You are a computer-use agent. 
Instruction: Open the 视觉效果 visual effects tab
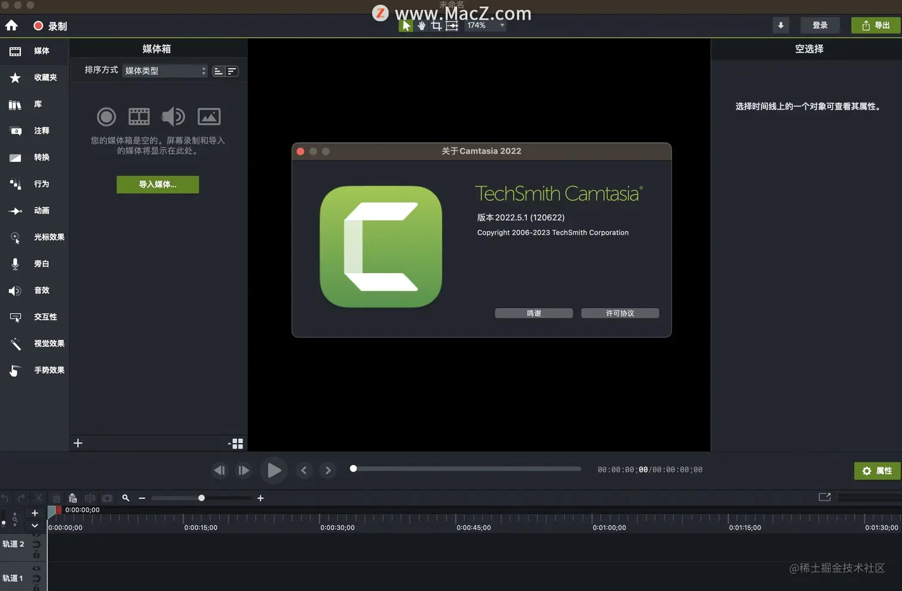tap(35, 344)
